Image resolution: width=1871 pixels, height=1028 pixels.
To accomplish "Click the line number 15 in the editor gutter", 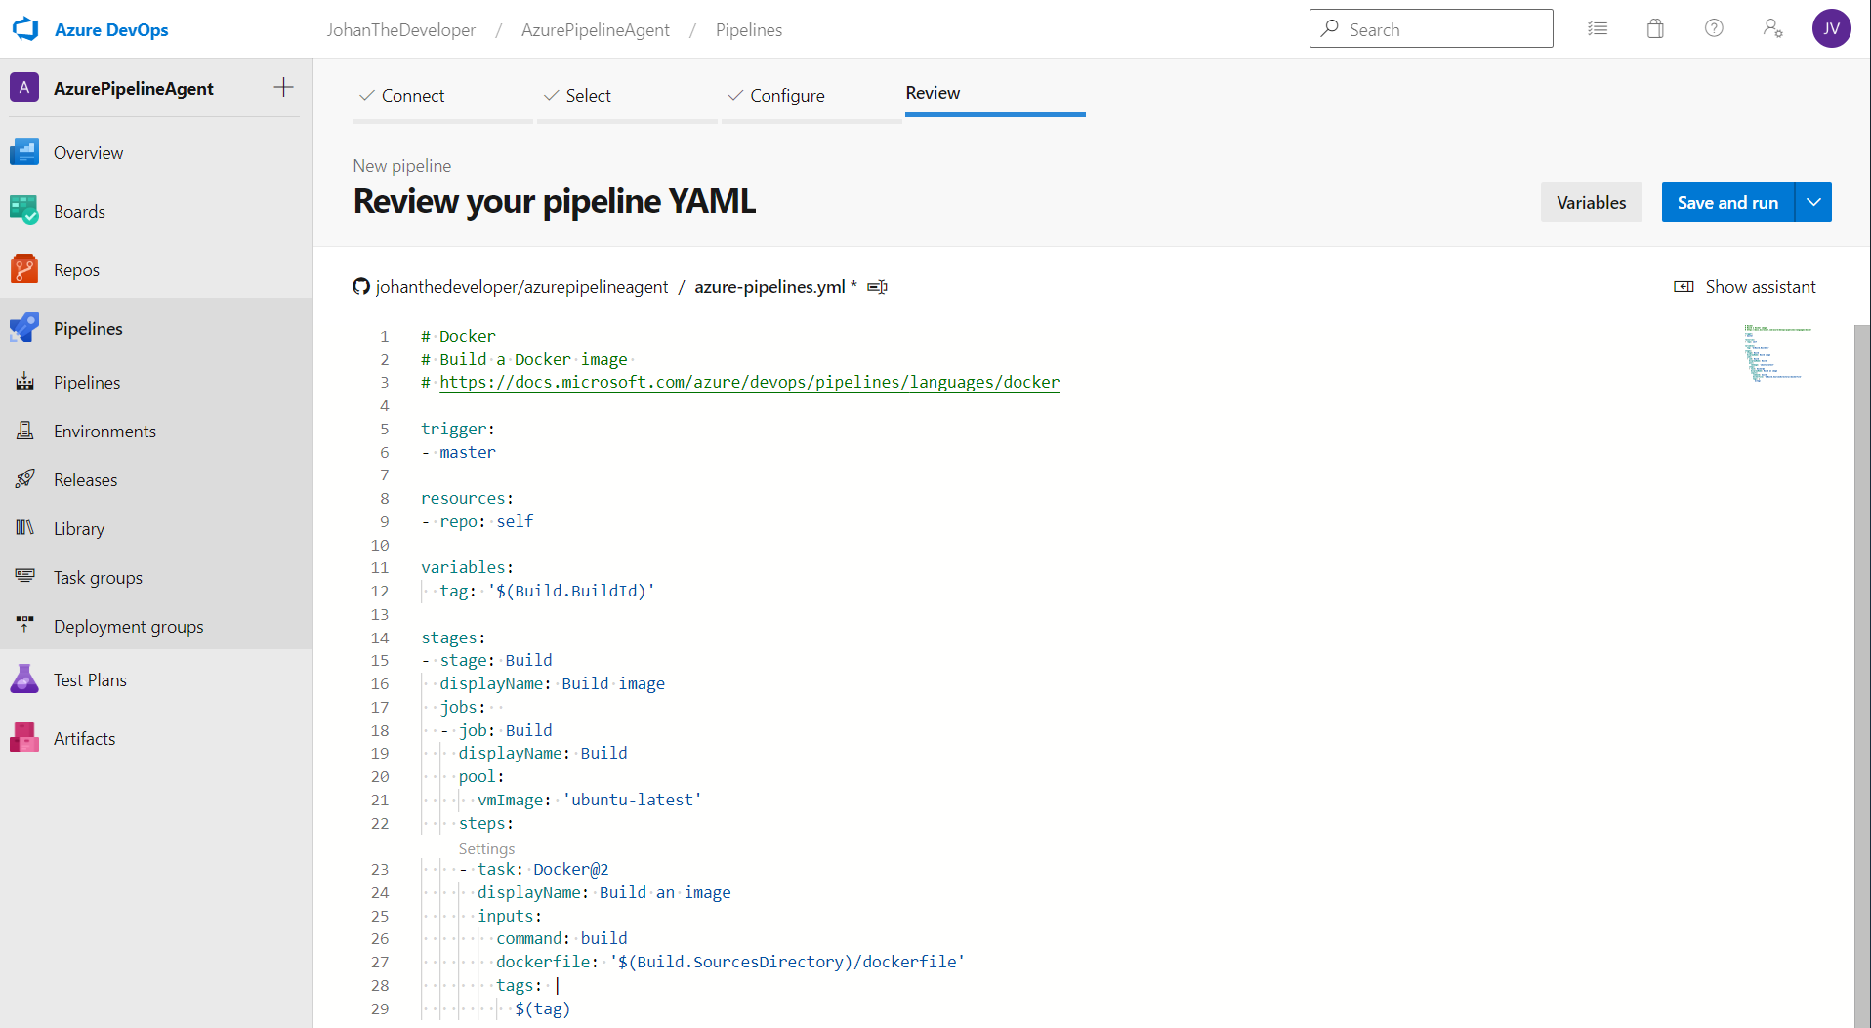I will (x=380, y=660).
